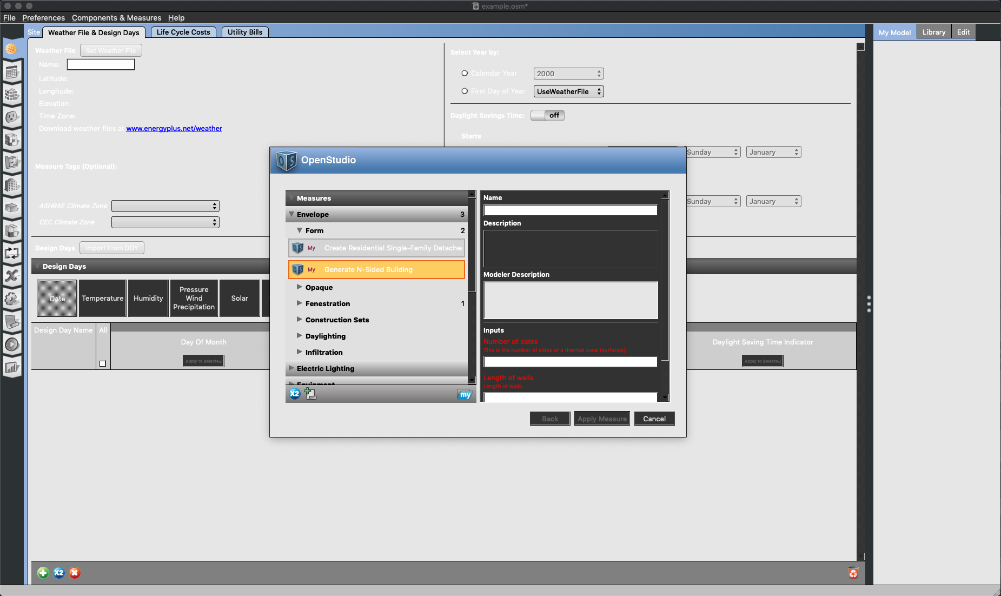Screen dimensions: 1001x596
Task: Click the create new measure icon in dialog
Action: [310, 394]
